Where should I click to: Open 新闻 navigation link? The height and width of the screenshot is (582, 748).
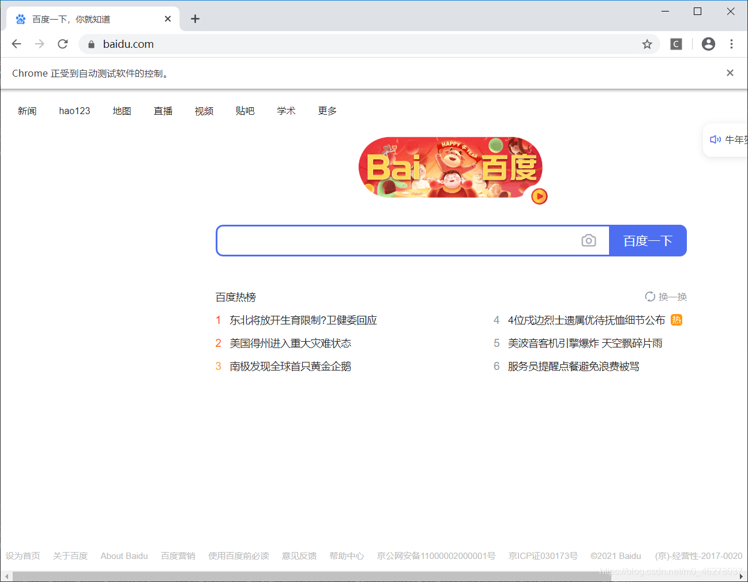27,111
